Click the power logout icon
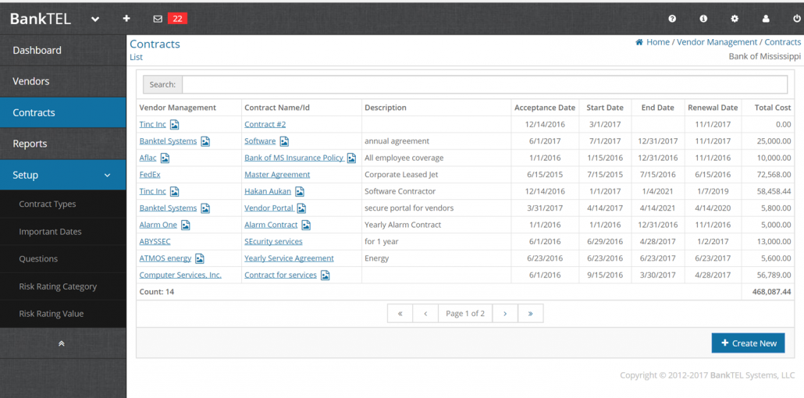This screenshot has height=398, width=804. (x=797, y=19)
